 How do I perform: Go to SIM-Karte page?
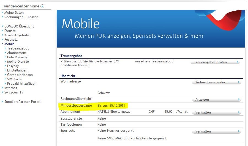[14, 79]
